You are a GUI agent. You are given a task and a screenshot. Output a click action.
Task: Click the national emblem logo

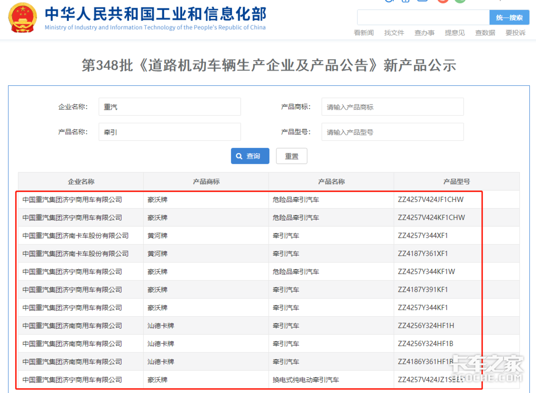point(23,18)
